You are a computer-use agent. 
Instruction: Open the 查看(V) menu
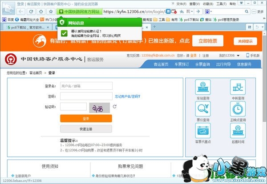click(x=194, y=4)
